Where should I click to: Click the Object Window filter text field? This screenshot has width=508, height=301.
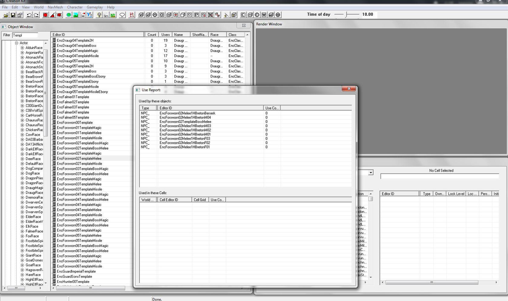point(25,35)
